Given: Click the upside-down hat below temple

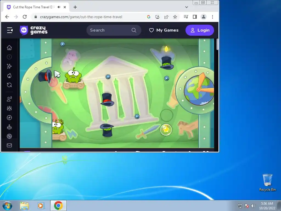Looking at the screenshot, I should point(107,130).
